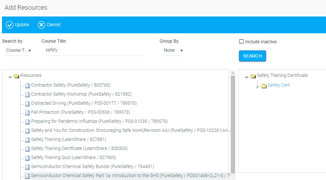Click the resources list vertical scrollbar

(232, 123)
